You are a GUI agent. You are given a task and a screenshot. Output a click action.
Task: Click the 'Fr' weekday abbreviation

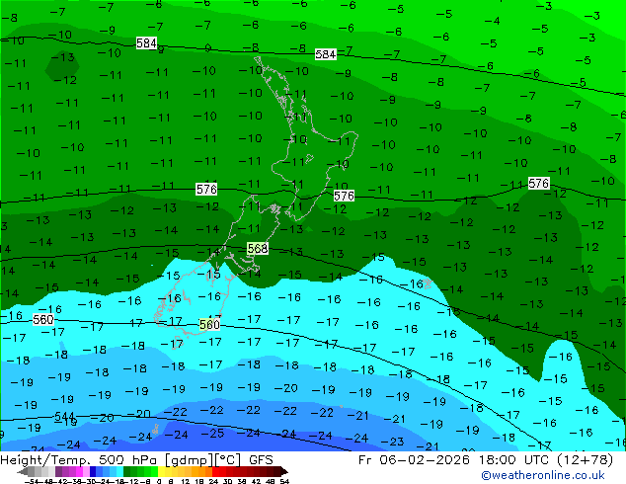[x=364, y=460]
